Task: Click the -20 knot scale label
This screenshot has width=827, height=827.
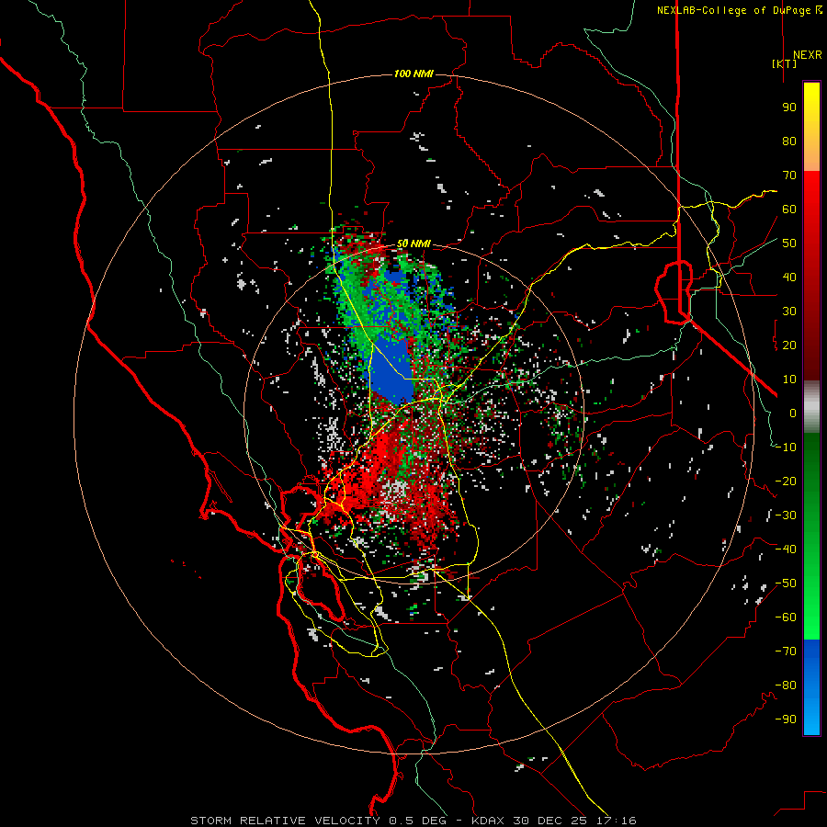Action: click(x=786, y=481)
